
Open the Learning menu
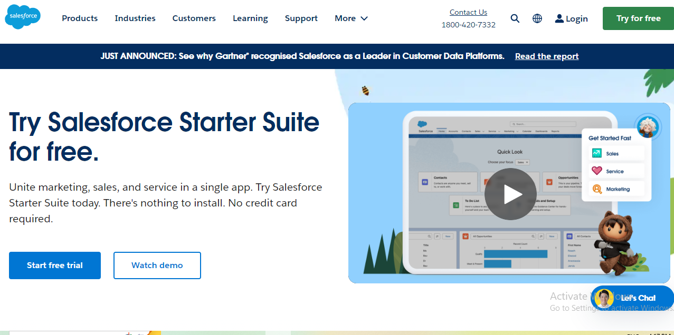(250, 18)
